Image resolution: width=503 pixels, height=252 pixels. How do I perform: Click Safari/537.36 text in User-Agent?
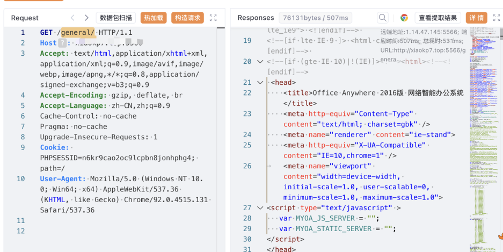[67, 210]
